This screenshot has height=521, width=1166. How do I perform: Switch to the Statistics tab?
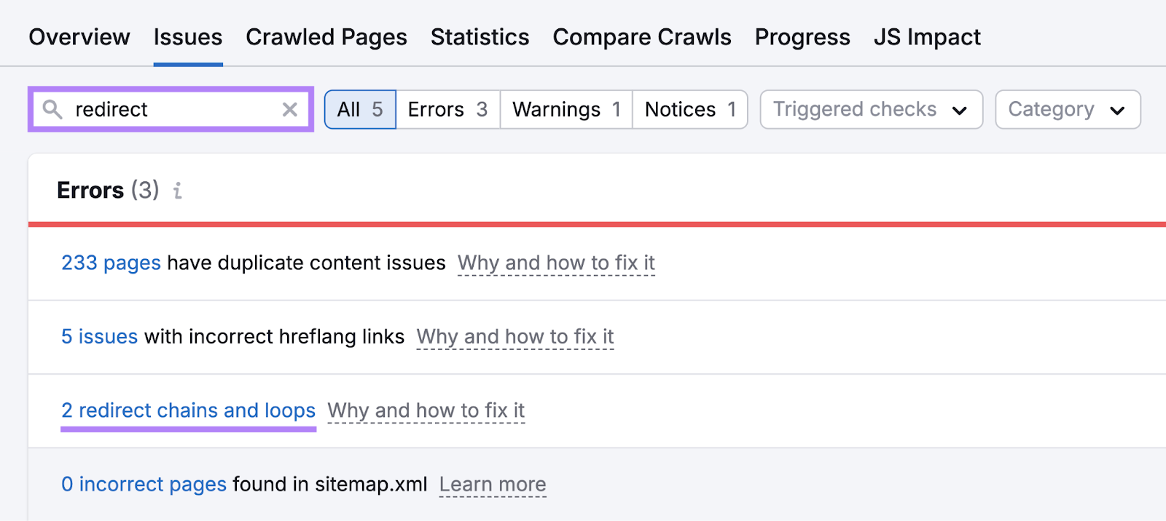[x=480, y=36]
